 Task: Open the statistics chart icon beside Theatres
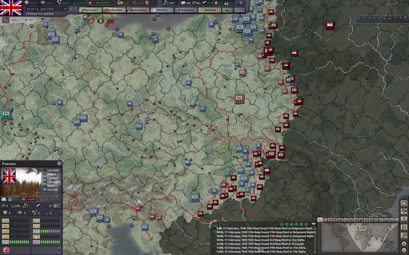pyautogui.click(x=227, y=10)
